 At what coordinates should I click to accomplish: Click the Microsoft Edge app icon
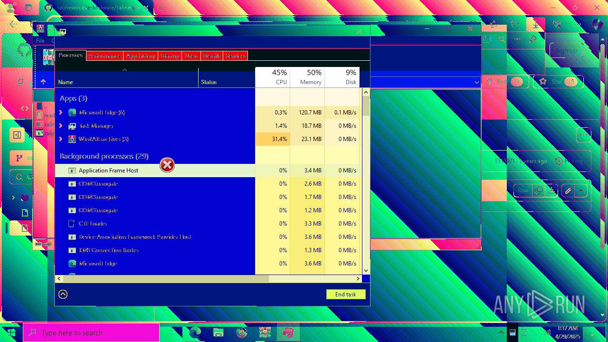point(72,113)
